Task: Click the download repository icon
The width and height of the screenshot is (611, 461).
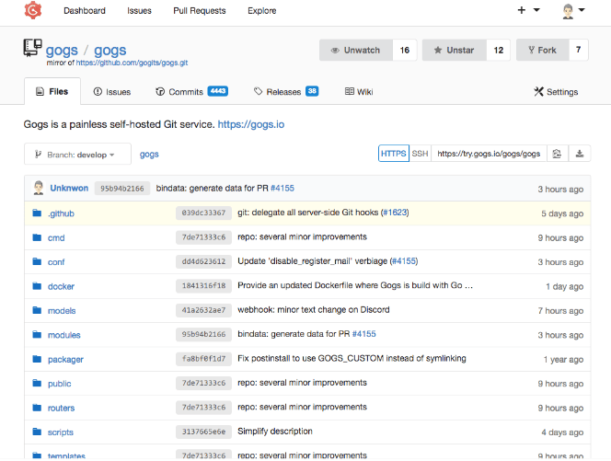Action: (581, 154)
